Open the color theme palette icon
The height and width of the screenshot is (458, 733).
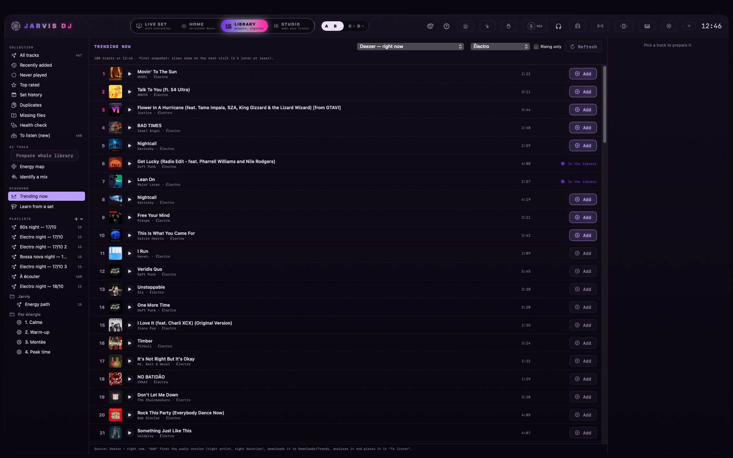point(430,26)
